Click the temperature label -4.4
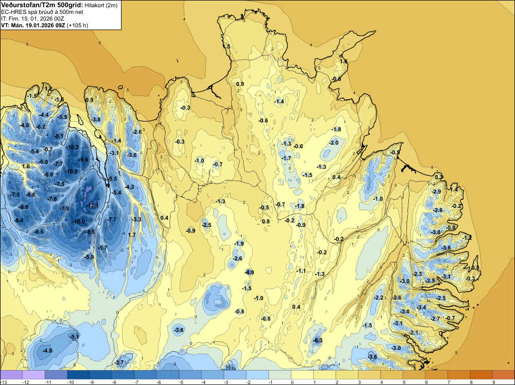The height and width of the screenshot is (385, 515). [44, 115]
